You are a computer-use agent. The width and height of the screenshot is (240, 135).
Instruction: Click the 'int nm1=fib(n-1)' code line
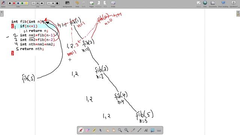(37, 35)
